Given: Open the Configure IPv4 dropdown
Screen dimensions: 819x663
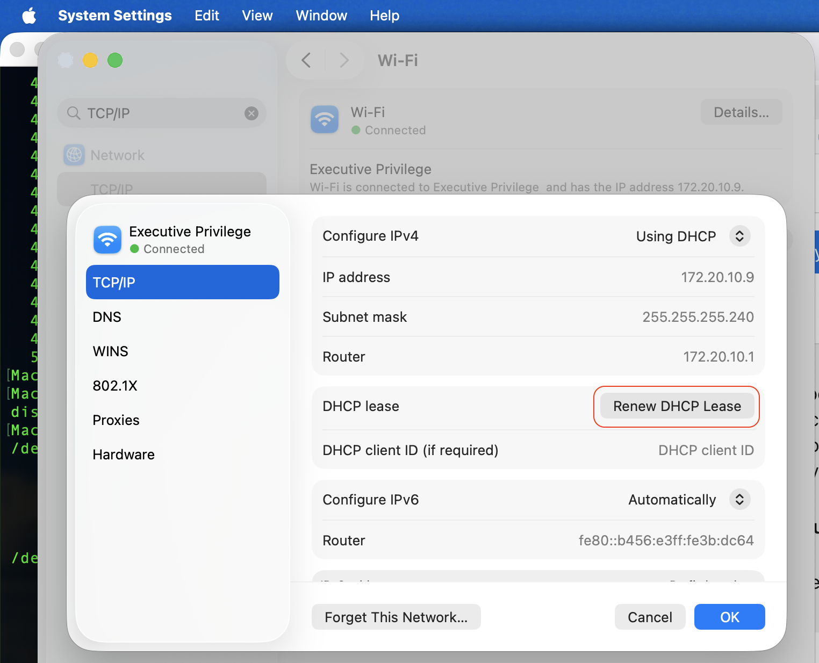Looking at the screenshot, I should point(739,236).
